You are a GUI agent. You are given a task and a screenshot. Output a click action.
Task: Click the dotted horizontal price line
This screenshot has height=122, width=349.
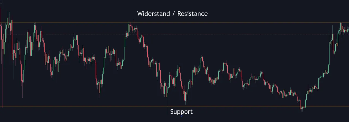pyautogui.click(x=174, y=34)
